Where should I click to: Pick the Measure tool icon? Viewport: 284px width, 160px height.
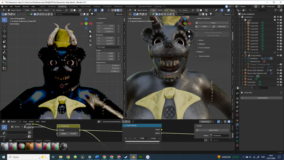pyautogui.click(x=4, y=58)
